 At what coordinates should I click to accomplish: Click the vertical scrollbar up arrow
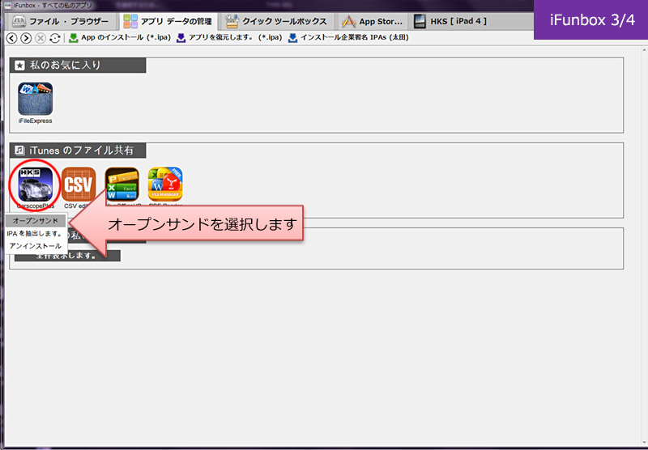(644, 50)
